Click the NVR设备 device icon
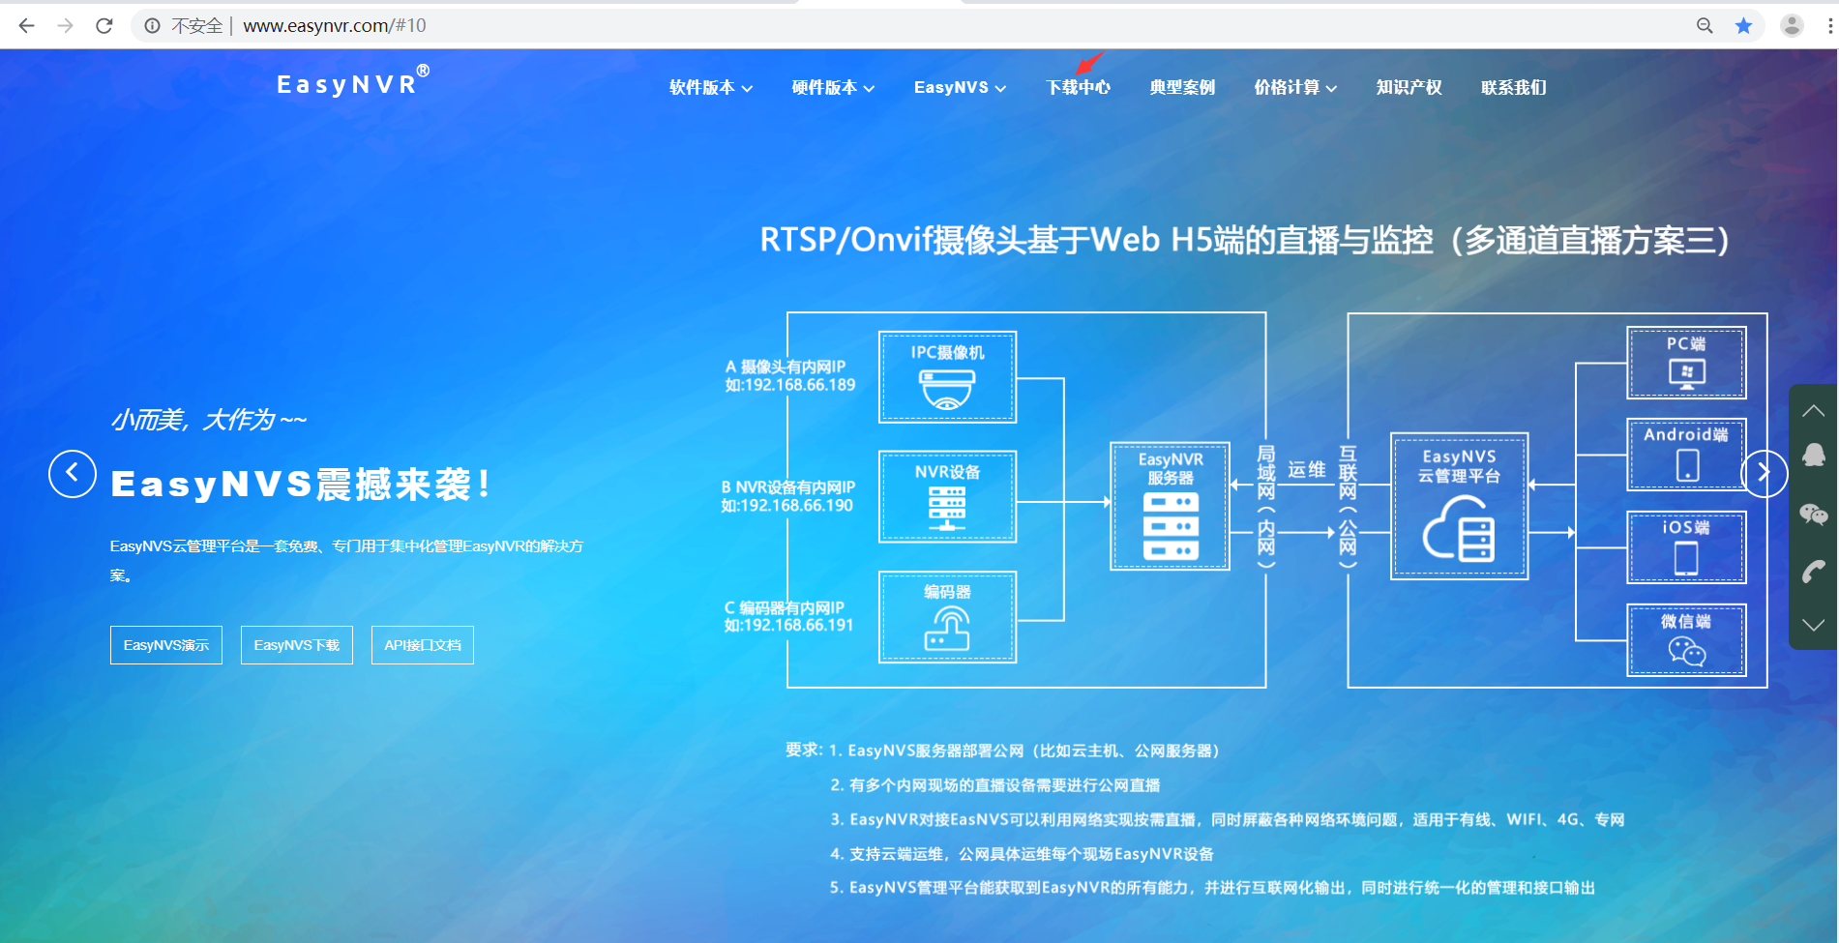Viewport: 1839px width, 943px height. (x=947, y=509)
